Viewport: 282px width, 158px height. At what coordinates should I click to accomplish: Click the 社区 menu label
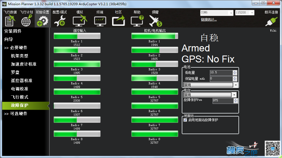[x=118, y=12]
